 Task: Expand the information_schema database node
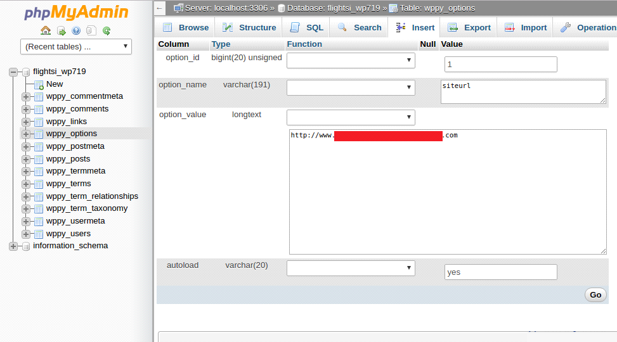click(13, 246)
